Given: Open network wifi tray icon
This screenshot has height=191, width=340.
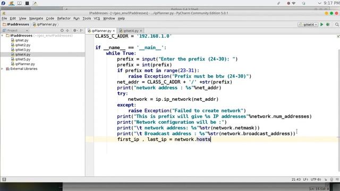Looking at the screenshot, I should tap(294, 3).
